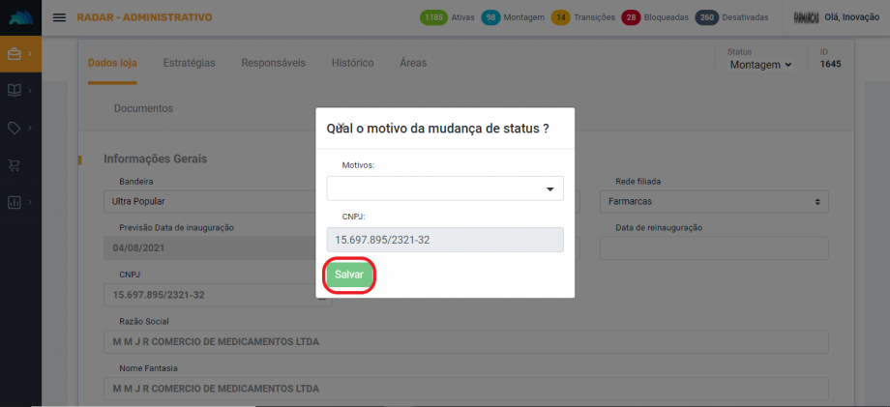Click the Radar logo in sidebar

click(x=20, y=17)
